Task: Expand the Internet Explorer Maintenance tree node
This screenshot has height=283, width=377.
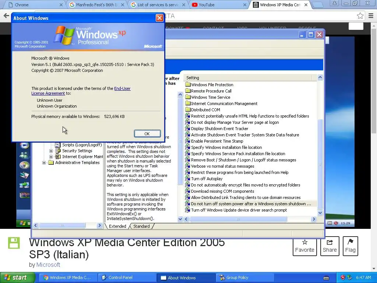Action: pyautogui.click(x=51, y=157)
